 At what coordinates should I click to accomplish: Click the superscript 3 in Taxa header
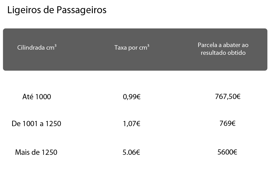[x=148, y=46]
